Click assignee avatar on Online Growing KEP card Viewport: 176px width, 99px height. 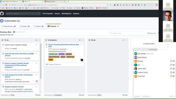(82, 60)
